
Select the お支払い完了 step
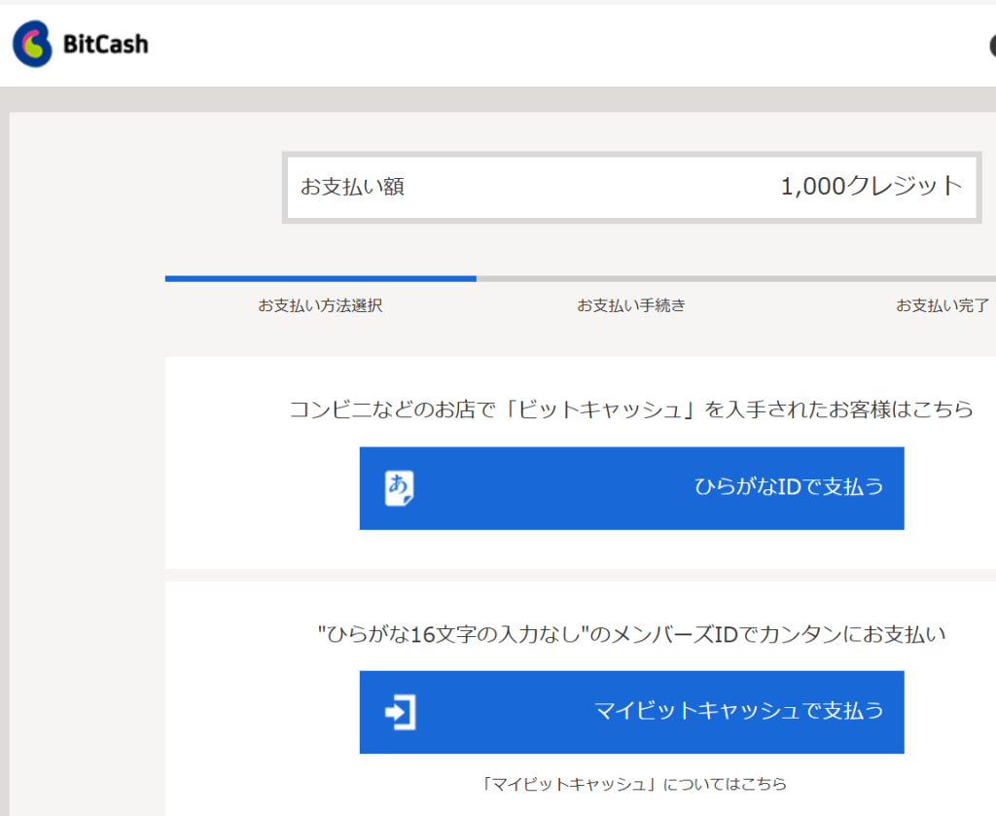[x=942, y=305]
